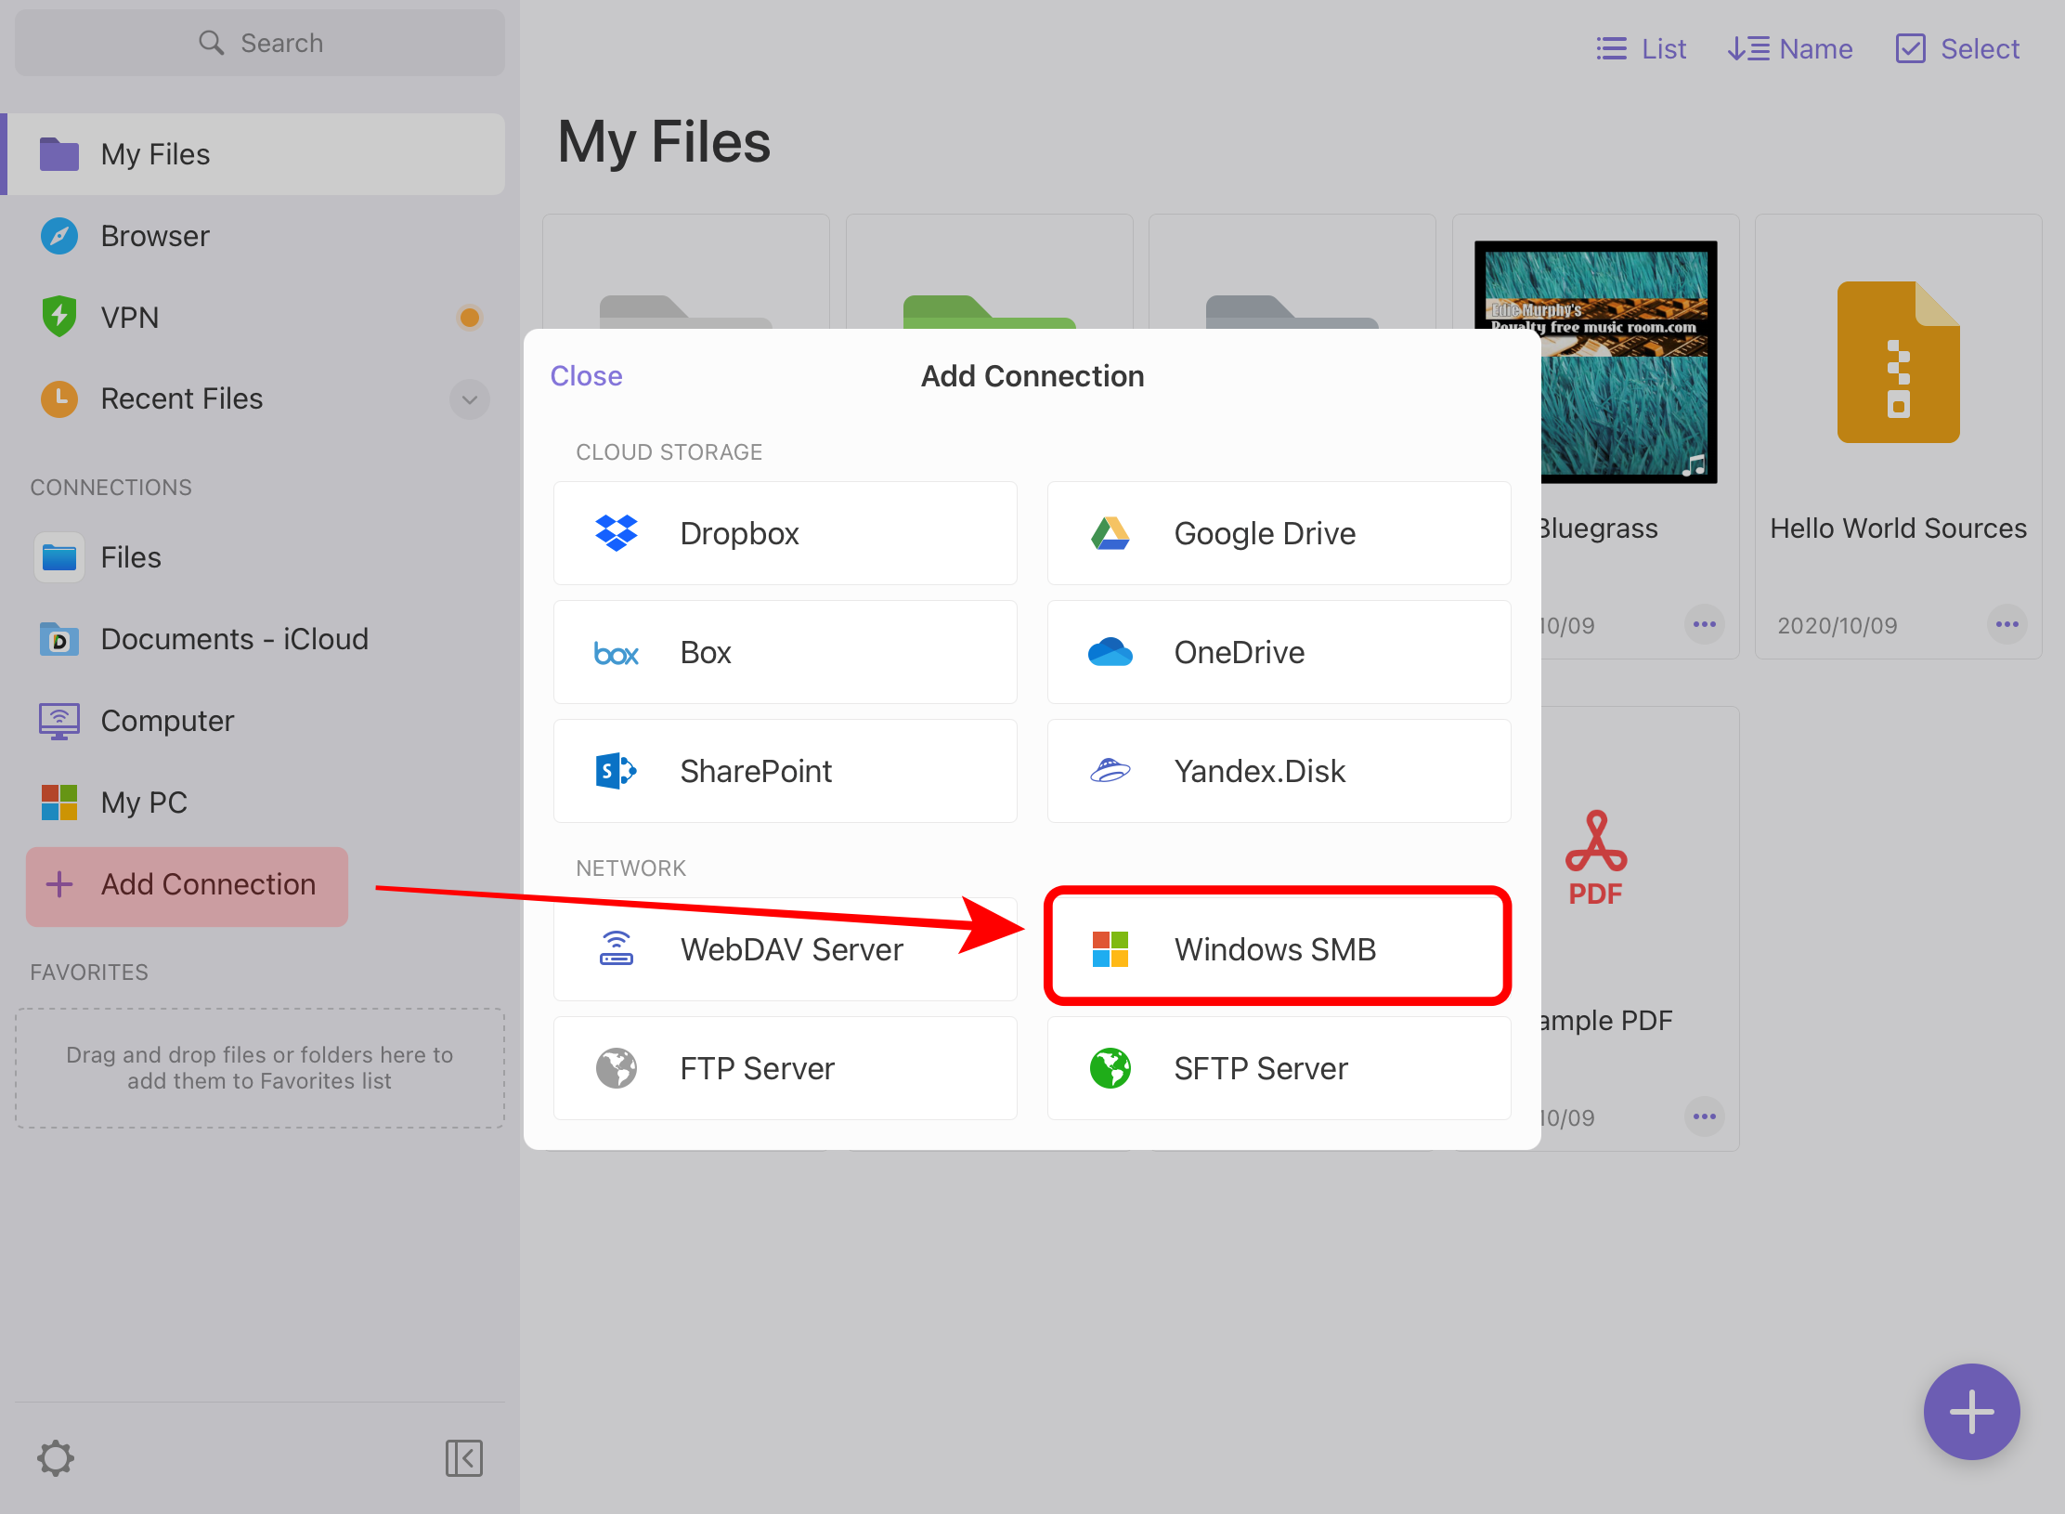
Task: Open the VPN shield item
Action: (x=130, y=318)
